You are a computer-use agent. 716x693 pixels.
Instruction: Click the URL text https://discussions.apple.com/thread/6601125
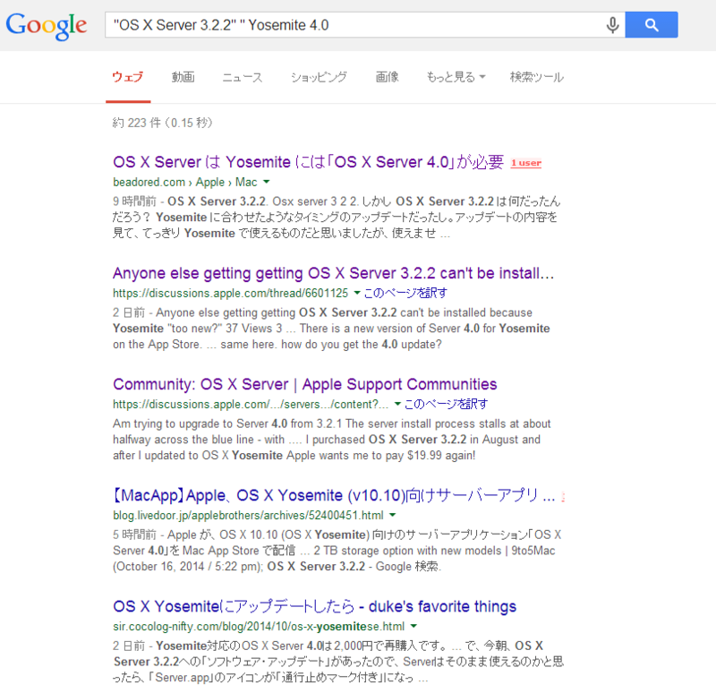coord(230,294)
